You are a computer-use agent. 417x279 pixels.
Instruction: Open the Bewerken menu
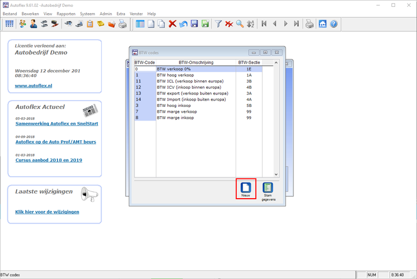30,14
